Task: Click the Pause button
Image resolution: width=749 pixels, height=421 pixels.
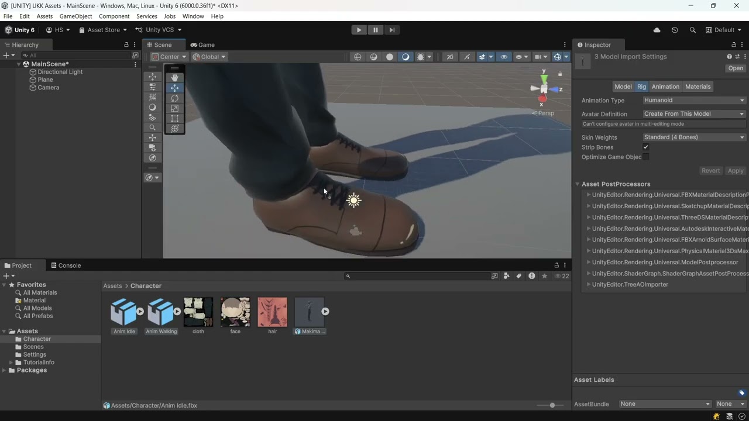Action: tap(376, 30)
